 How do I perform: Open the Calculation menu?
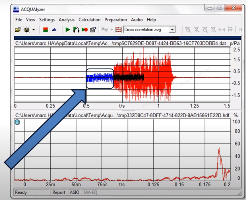[x=89, y=20]
